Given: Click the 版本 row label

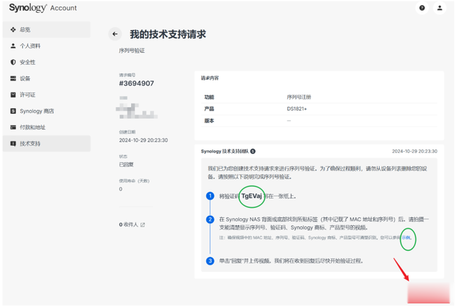Looking at the screenshot, I should 209,120.
